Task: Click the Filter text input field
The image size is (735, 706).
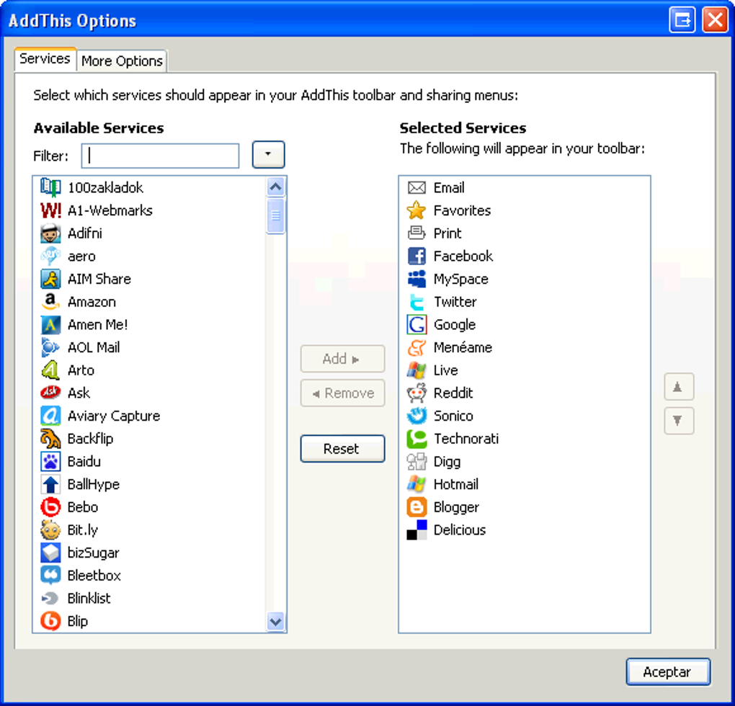Action: 160,156
